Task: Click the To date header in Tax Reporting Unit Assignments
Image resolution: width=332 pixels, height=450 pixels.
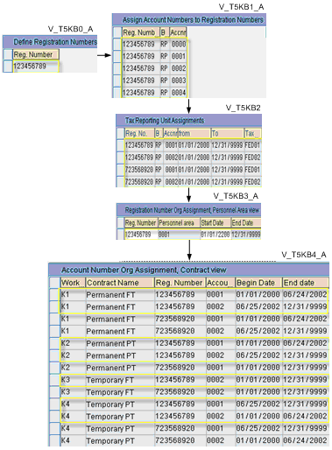Action: click(227, 134)
